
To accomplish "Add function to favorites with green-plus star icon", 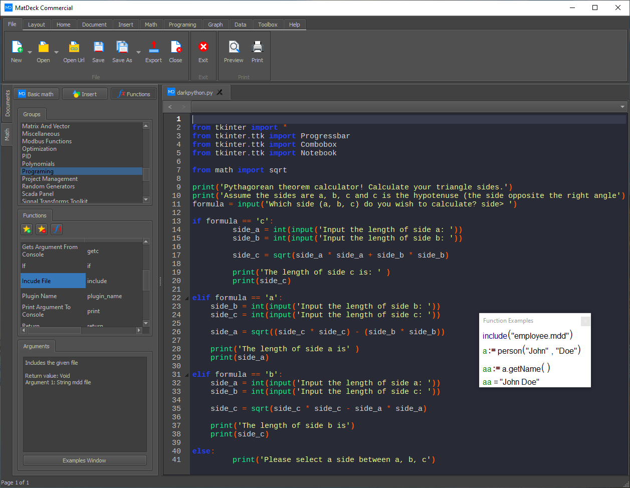I will (x=27, y=229).
